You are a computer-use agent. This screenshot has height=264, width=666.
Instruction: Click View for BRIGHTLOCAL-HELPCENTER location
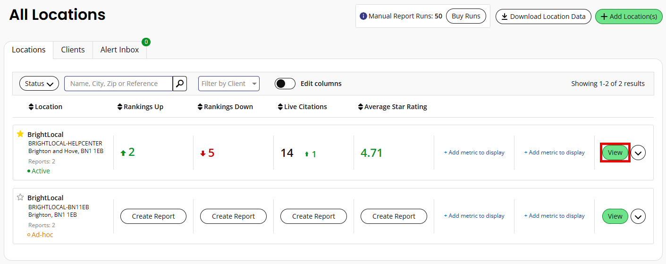[x=615, y=153]
